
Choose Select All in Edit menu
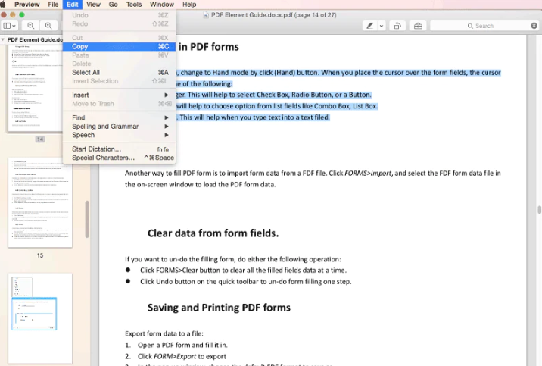[x=120, y=72]
